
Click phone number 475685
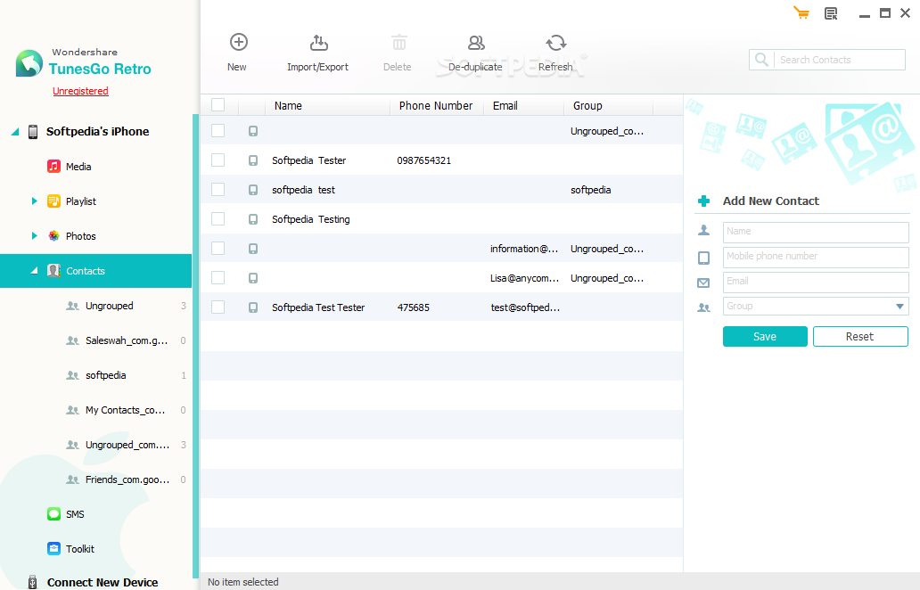[x=413, y=307]
